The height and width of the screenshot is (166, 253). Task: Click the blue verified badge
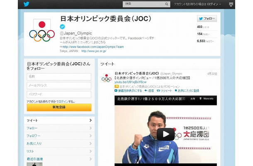tap(62, 27)
